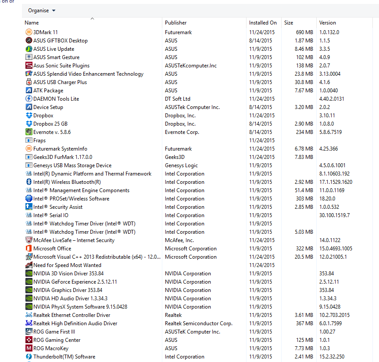Click Geeks3D publisher cell
Viewport: 379px width, 362px height.
[x=175, y=157]
